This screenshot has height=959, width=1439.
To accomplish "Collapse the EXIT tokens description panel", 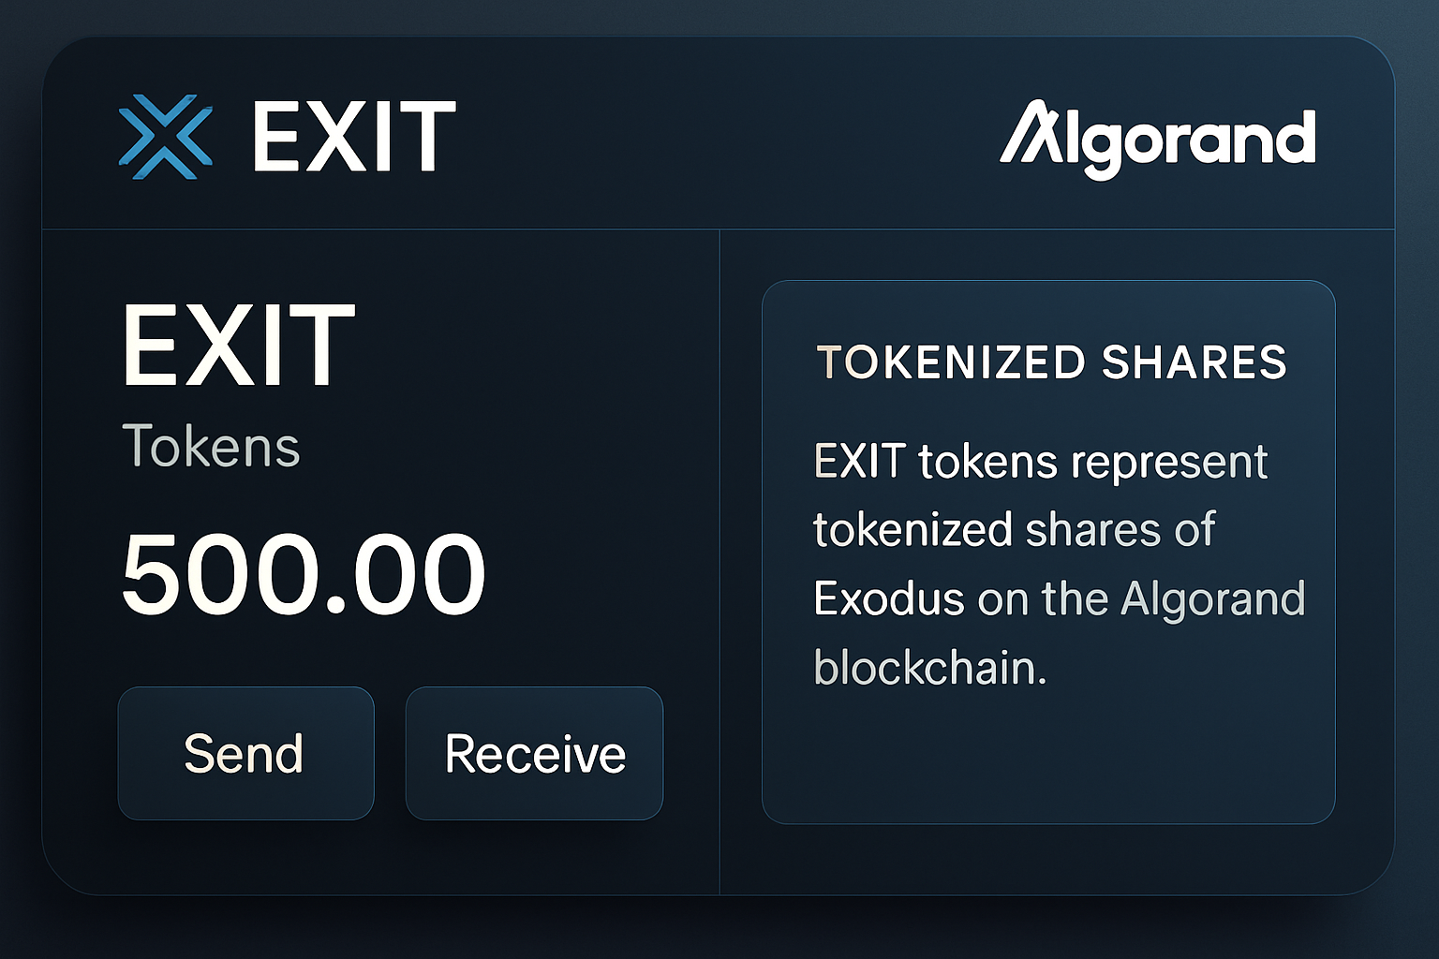I will (1049, 553).
